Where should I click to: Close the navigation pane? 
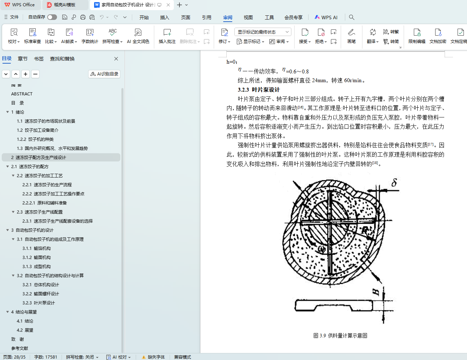pyautogui.click(x=116, y=59)
